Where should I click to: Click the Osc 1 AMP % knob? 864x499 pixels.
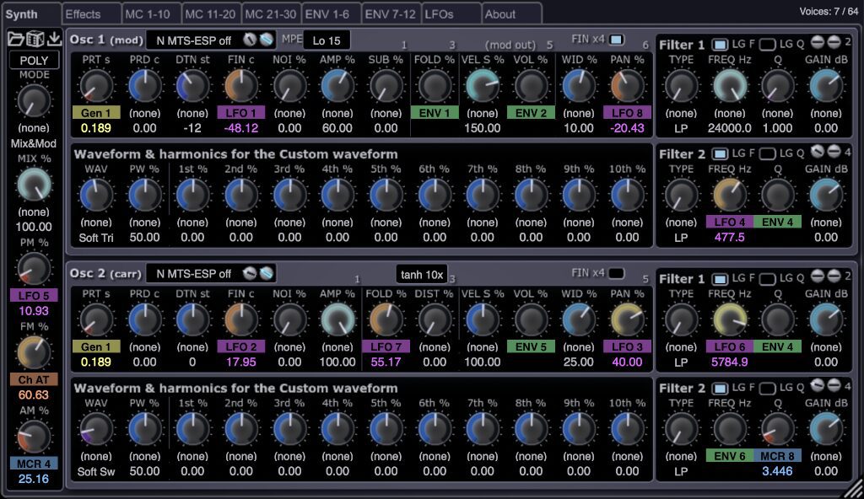337,86
